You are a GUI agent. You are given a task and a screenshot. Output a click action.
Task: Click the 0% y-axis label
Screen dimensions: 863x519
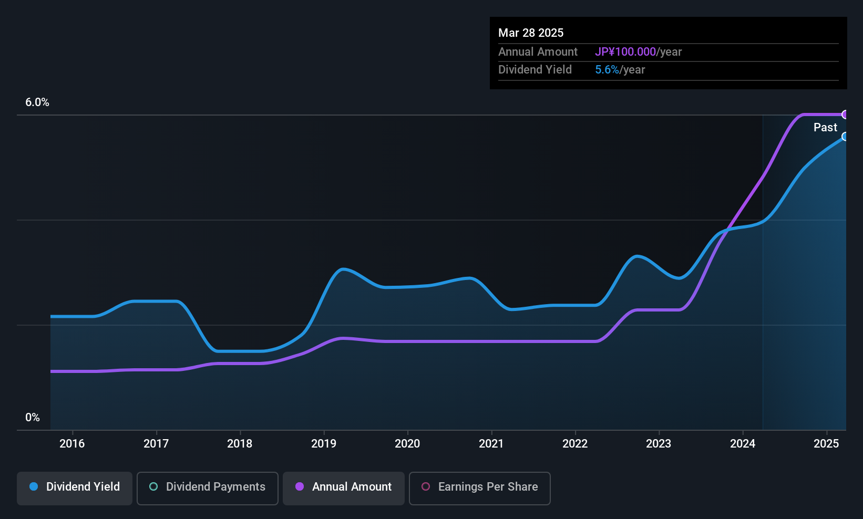pyautogui.click(x=33, y=418)
